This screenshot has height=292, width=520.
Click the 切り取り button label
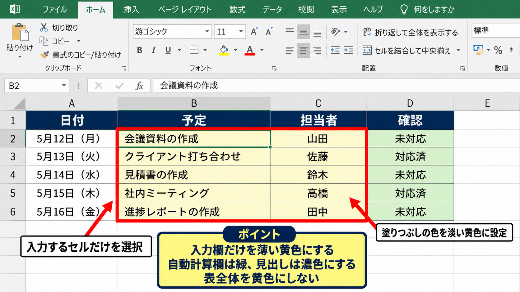65,28
